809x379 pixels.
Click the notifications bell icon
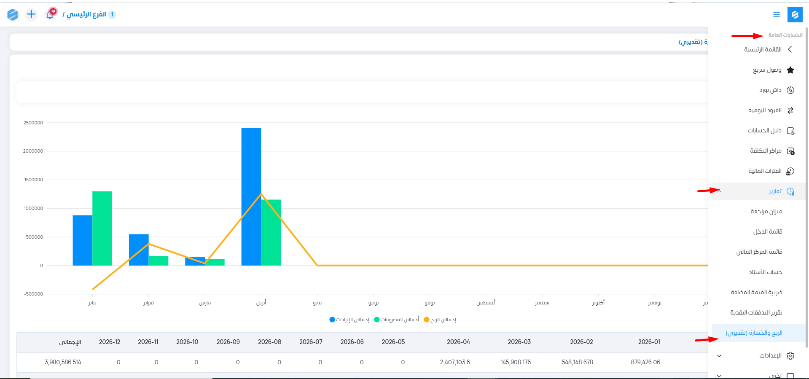pyautogui.click(x=50, y=14)
